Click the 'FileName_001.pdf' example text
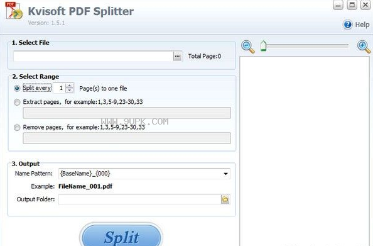Viewport: 373px width, 246px height. (x=85, y=186)
